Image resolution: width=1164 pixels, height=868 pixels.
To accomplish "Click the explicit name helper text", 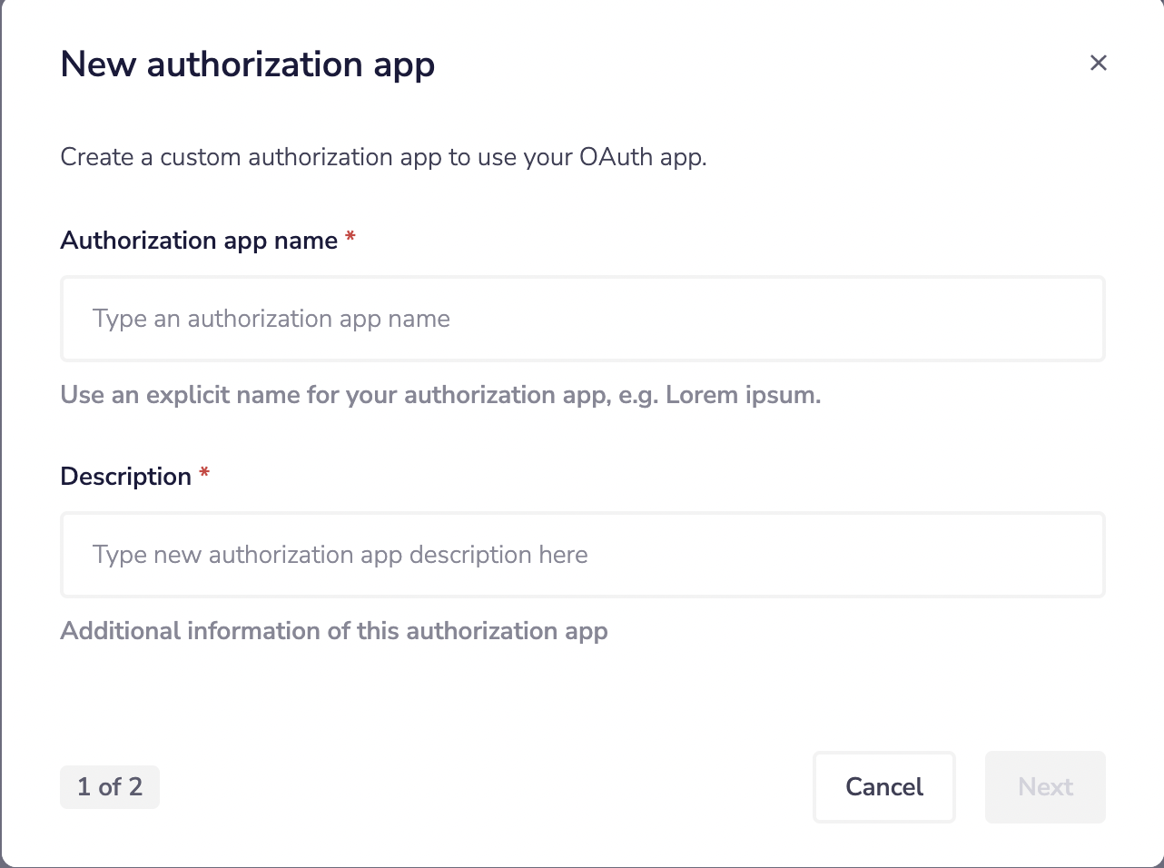I will coord(440,394).
